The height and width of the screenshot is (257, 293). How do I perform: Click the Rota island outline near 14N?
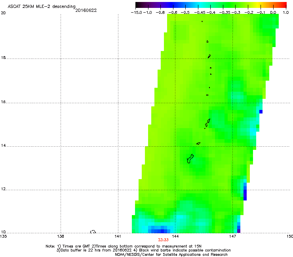tap(198, 144)
